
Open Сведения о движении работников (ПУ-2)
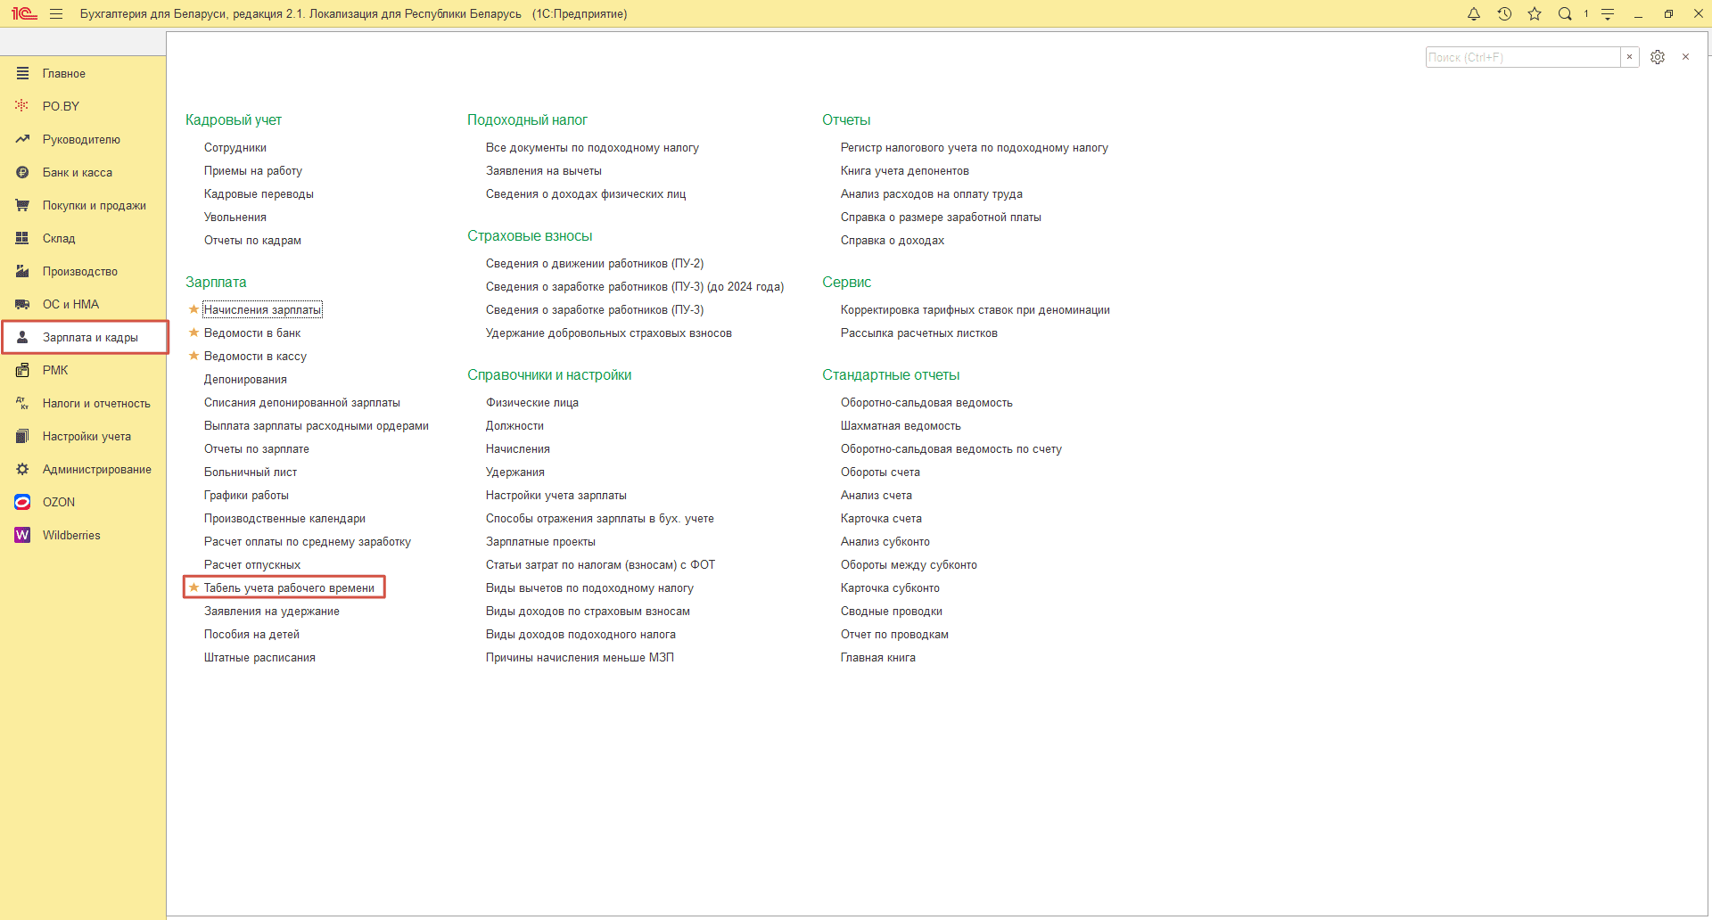point(595,263)
